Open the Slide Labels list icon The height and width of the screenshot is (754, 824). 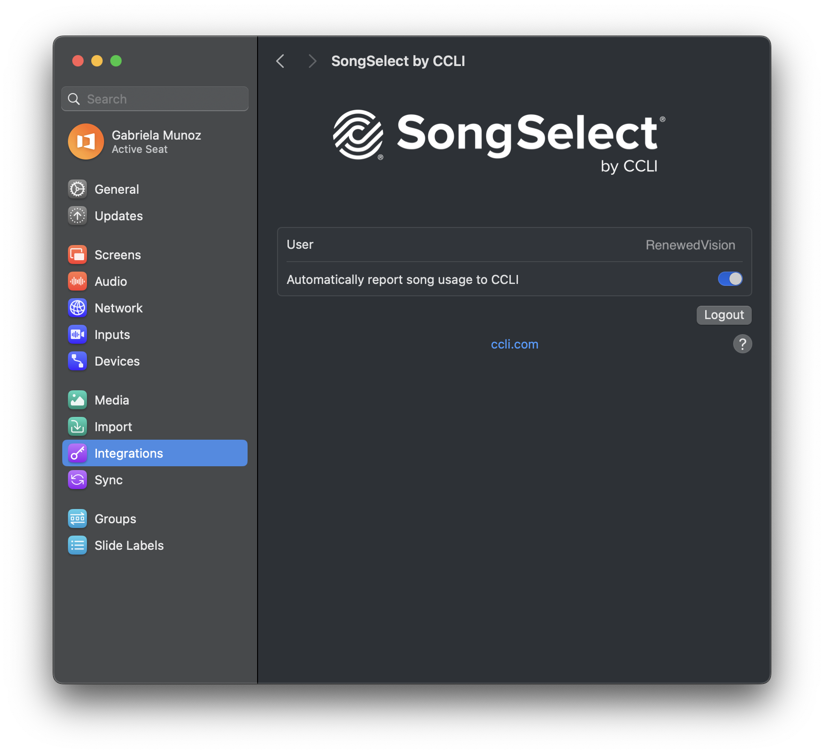(x=77, y=545)
